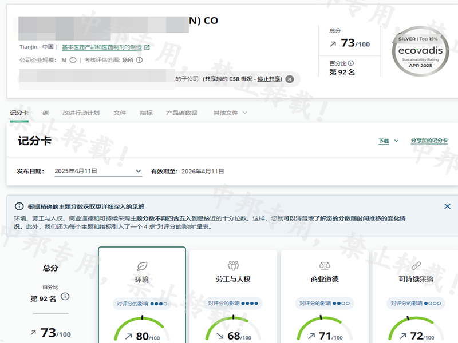Click the info icon next to 公司企业规模
The image size is (458, 343).
tap(73, 60)
